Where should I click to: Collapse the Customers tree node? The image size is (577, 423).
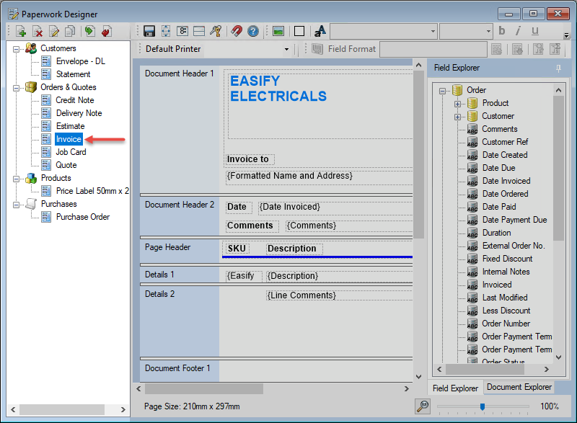[17, 48]
